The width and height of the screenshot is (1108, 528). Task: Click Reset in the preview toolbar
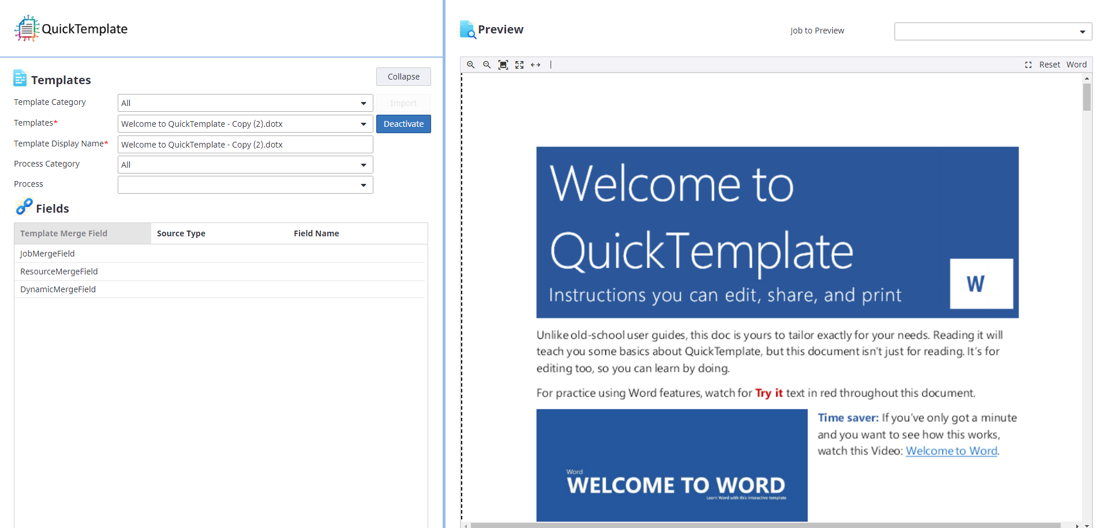1049,65
